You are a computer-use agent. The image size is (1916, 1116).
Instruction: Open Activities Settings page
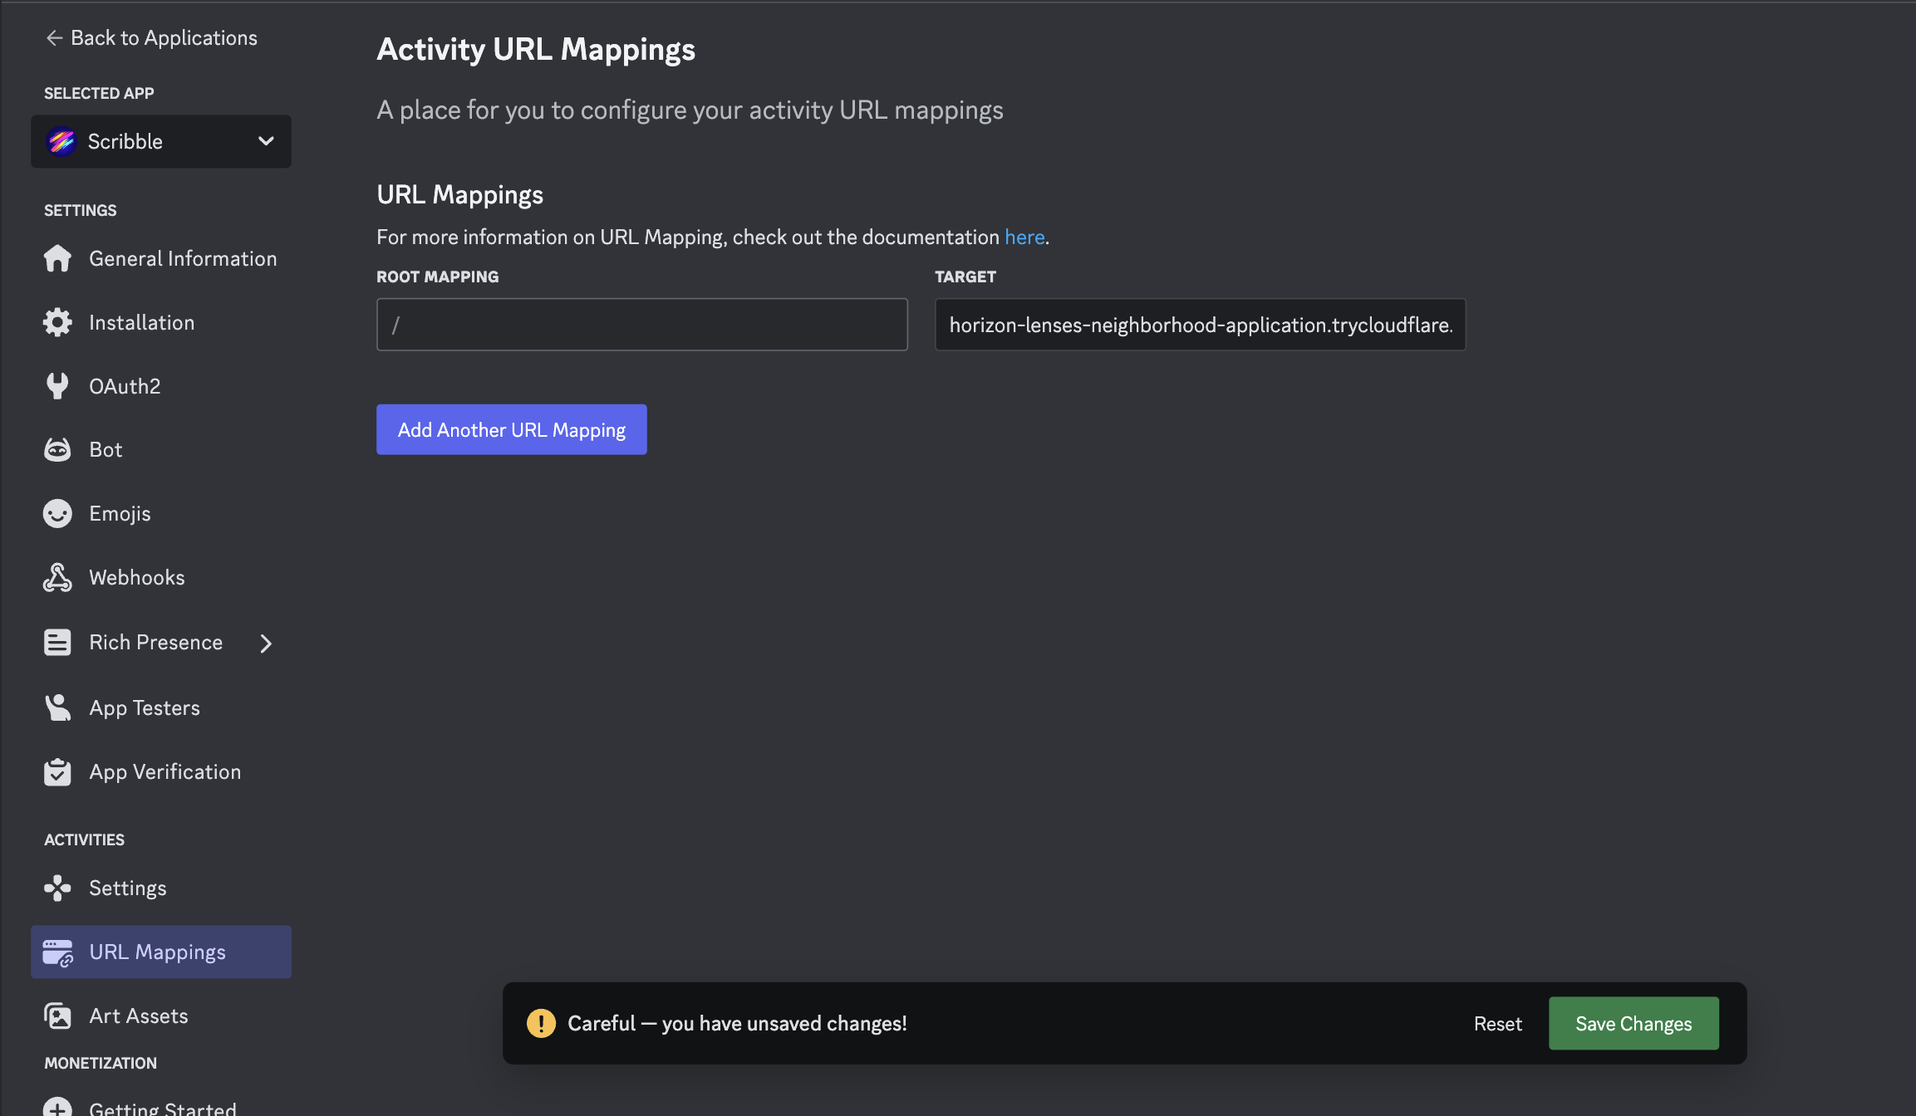point(161,888)
